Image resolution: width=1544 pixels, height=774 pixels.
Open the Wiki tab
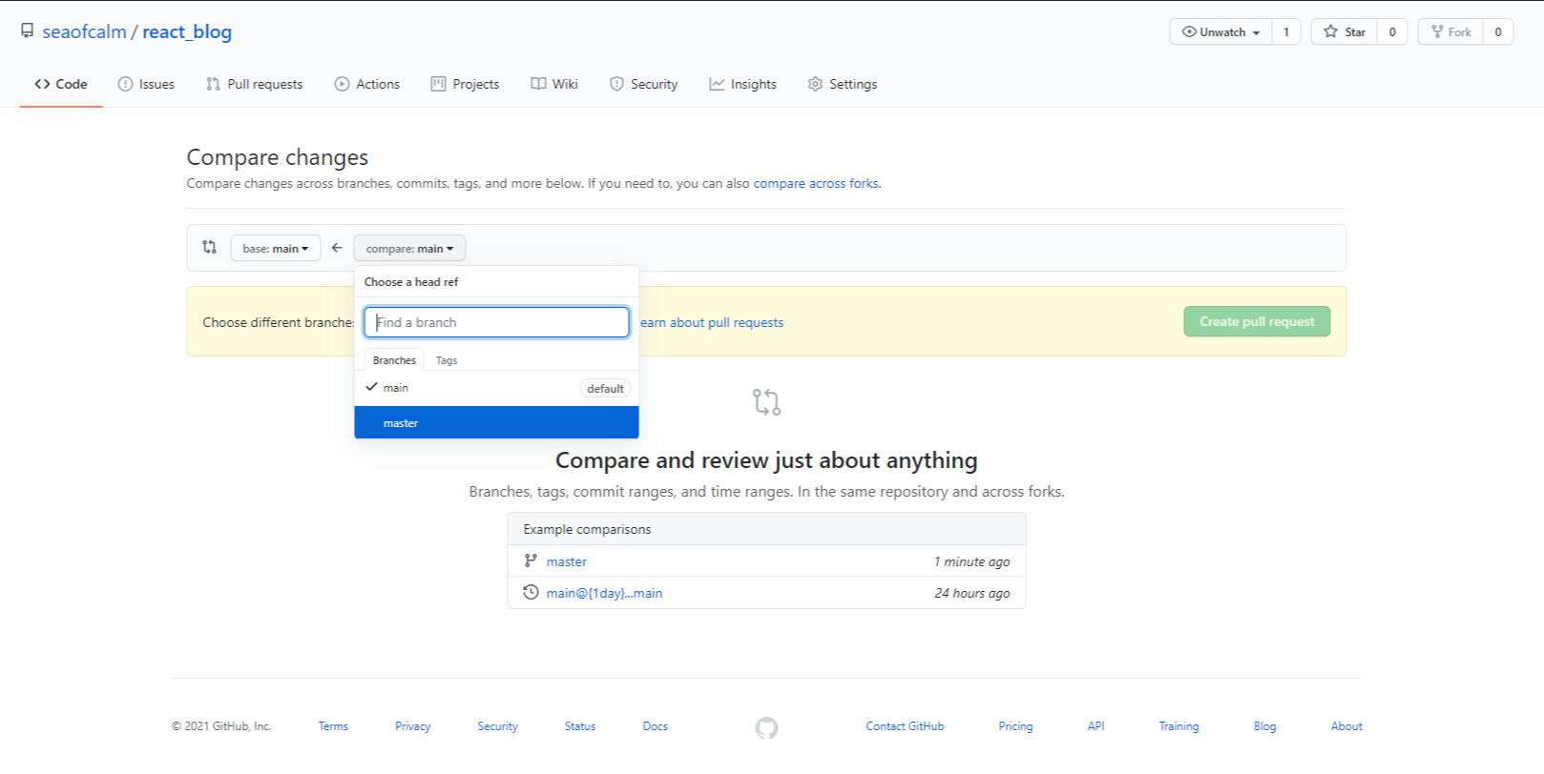pos(554,84)
